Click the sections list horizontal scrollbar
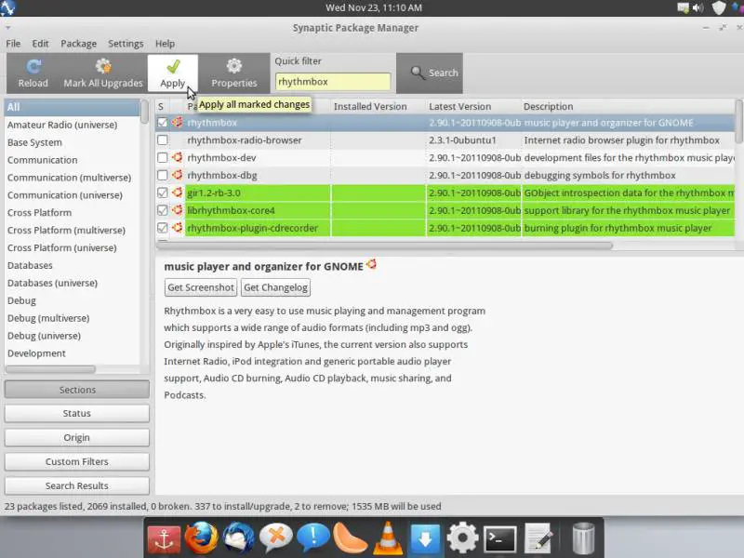The image size is (744, 558). (50, 369)
